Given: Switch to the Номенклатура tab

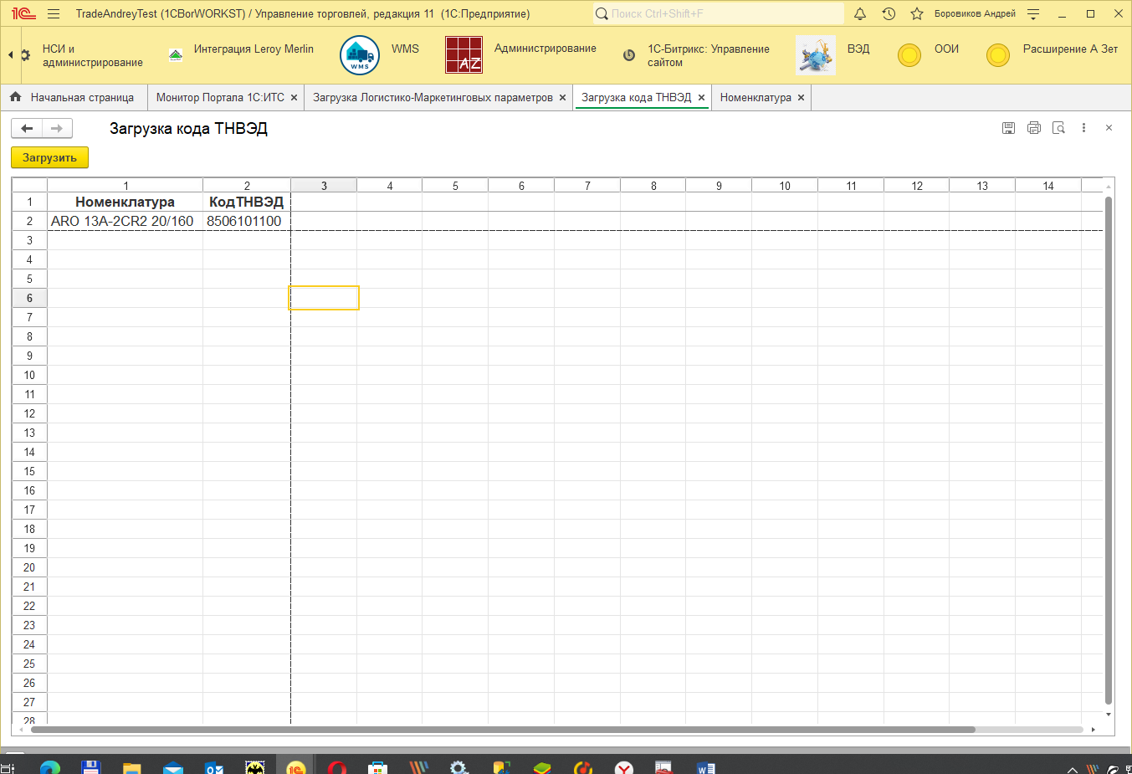Looking at the screenshot, I should pos(755,98).
